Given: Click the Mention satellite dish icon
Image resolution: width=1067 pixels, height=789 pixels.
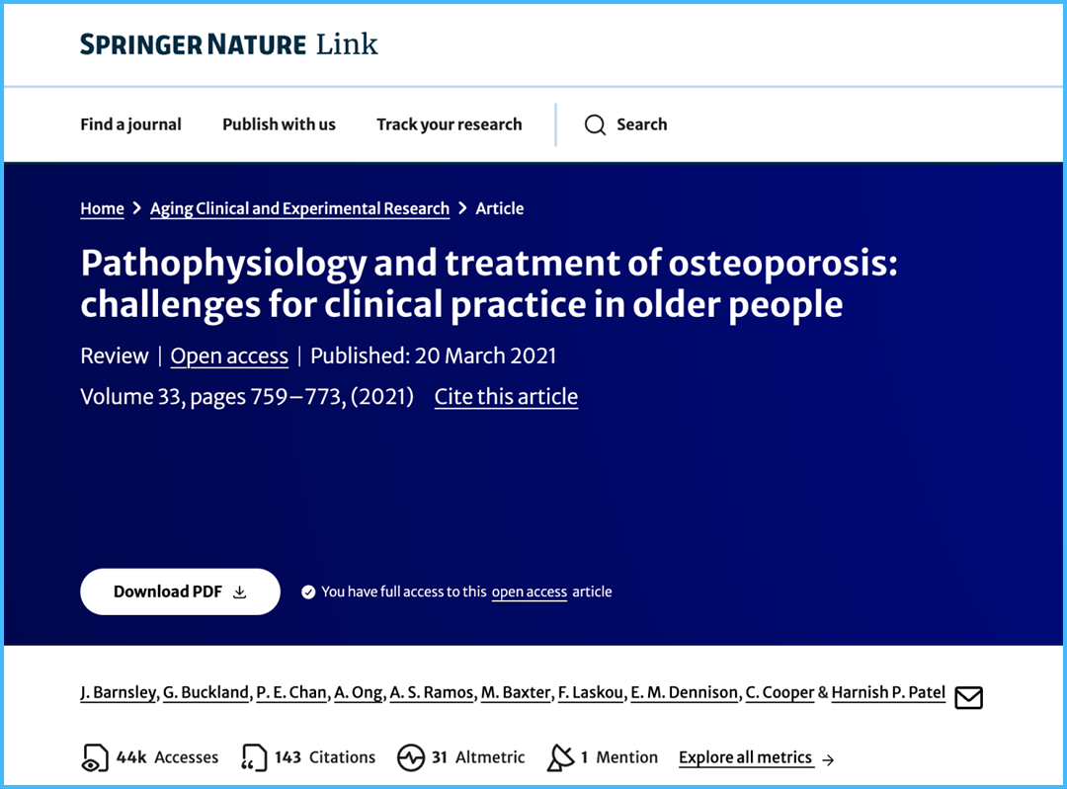Looking at the screenshot, I should [560, 758].
